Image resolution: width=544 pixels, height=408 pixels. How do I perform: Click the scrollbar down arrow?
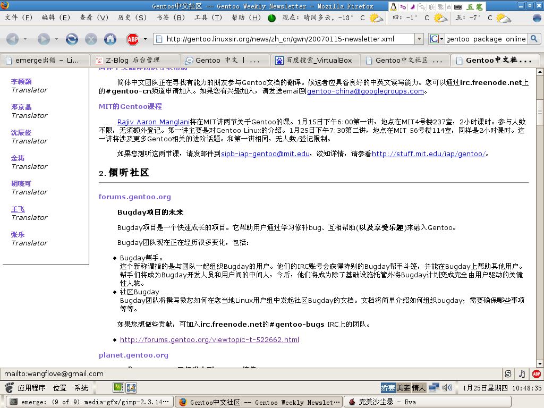click(x=540, y=363)
